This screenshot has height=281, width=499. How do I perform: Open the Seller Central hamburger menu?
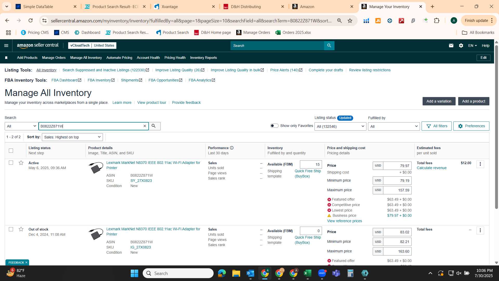coord(6,46)
